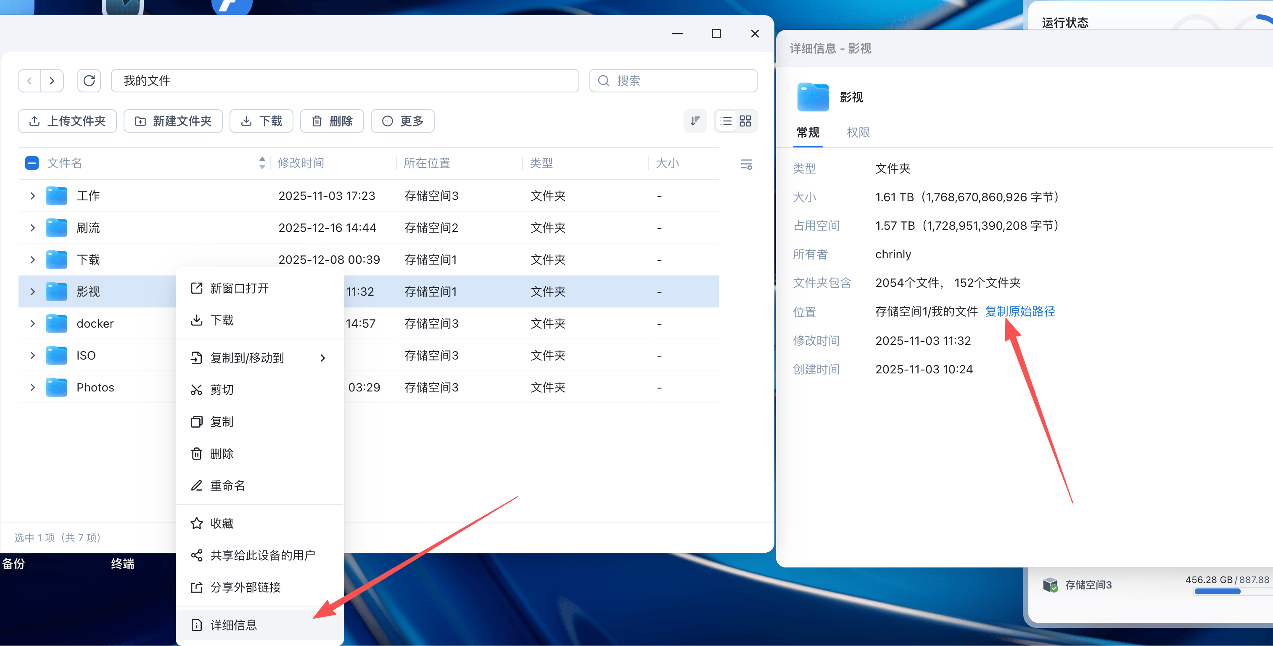Choose 重命名 from context menu
The height and width of the screenshot is (646, 1273).
tap(227, 486)
